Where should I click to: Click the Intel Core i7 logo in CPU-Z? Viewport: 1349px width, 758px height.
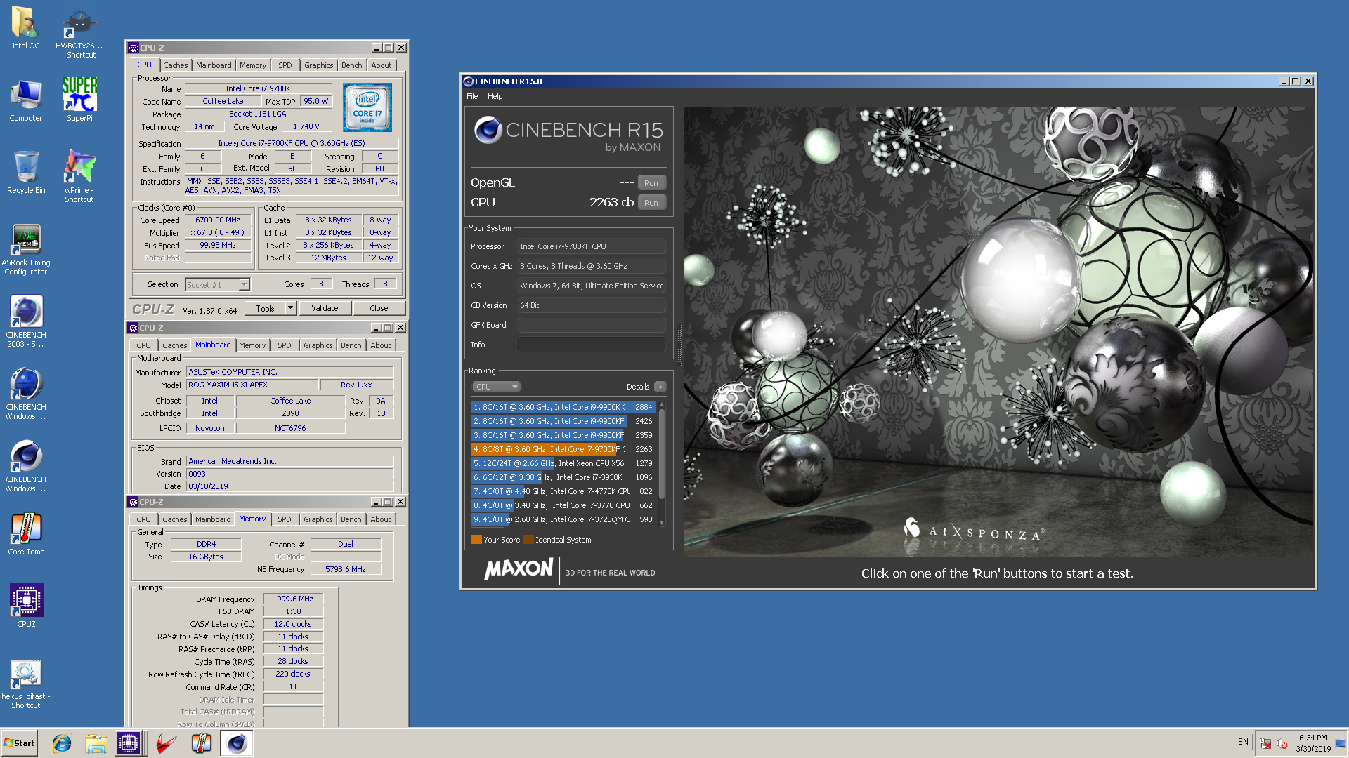[367, 107]
